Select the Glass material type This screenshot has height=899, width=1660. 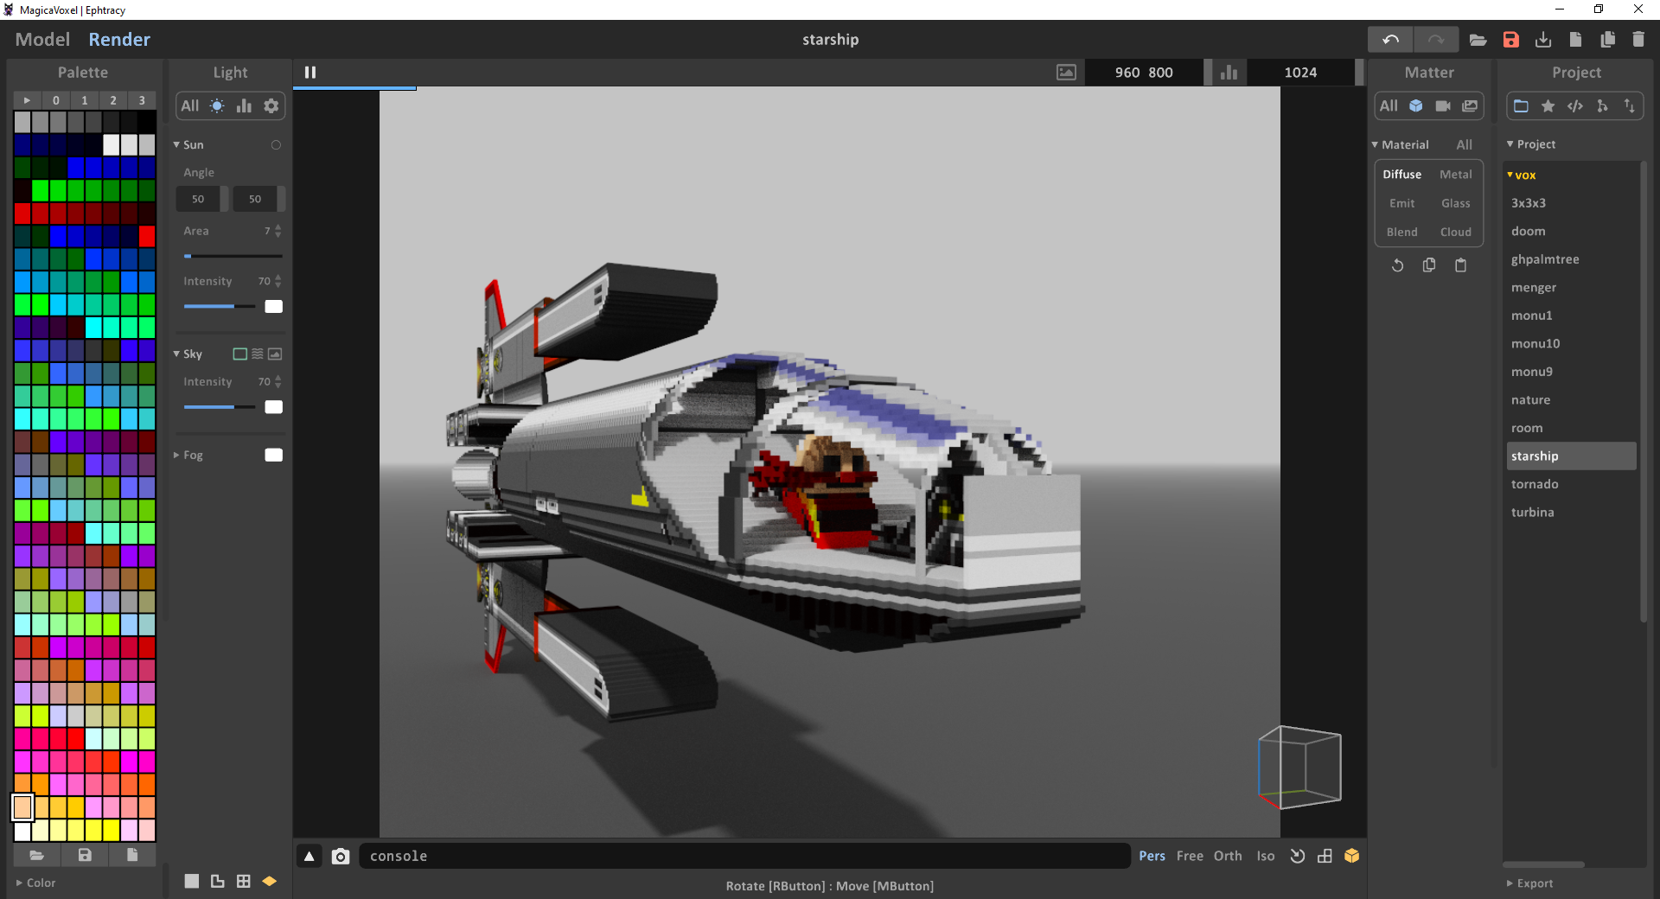pos(1456,203)
